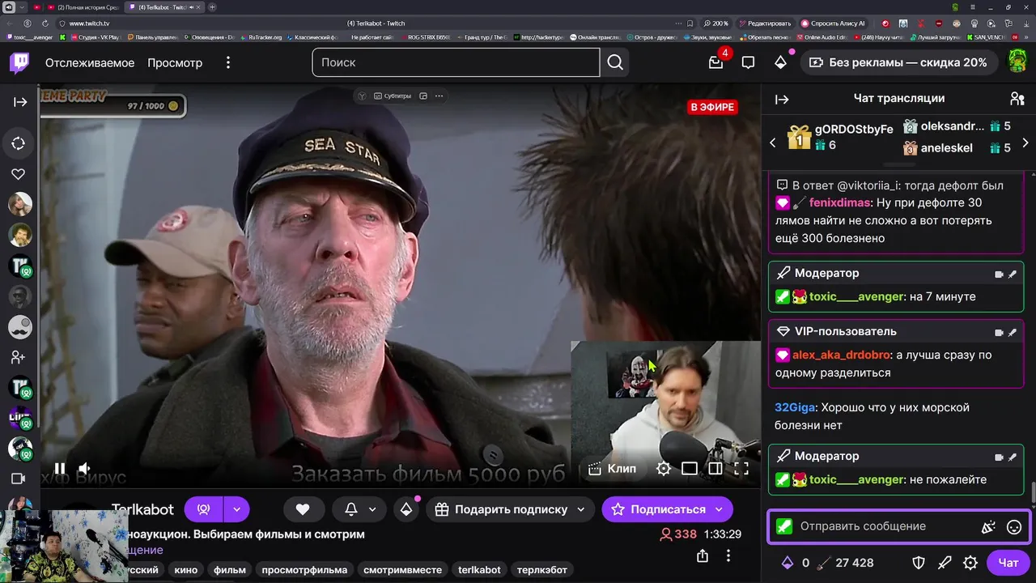Open the Bits icon in top bar
Image resolution: width=1036 pixels, height=583 pixels.
(x=780, y=62)
